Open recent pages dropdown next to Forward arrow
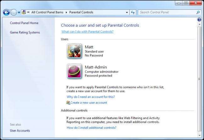Image resolution: width=204 pixels, height=140 pixels. point(19,13)
